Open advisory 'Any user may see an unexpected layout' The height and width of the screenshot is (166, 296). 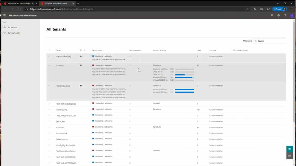109,92
